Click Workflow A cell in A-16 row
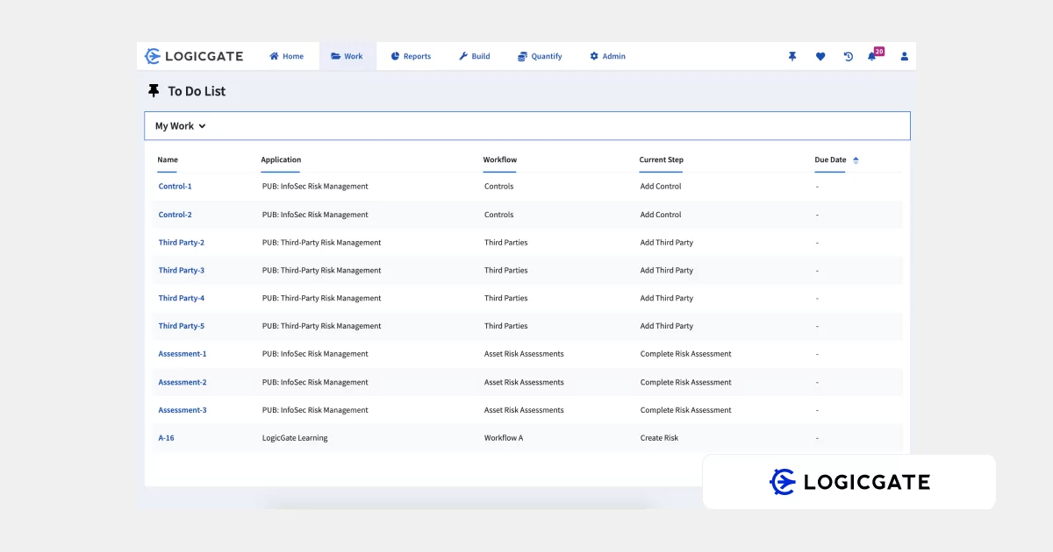This screenshot has height=552, width=1053. pyautogui.click(x=504, y=438)
